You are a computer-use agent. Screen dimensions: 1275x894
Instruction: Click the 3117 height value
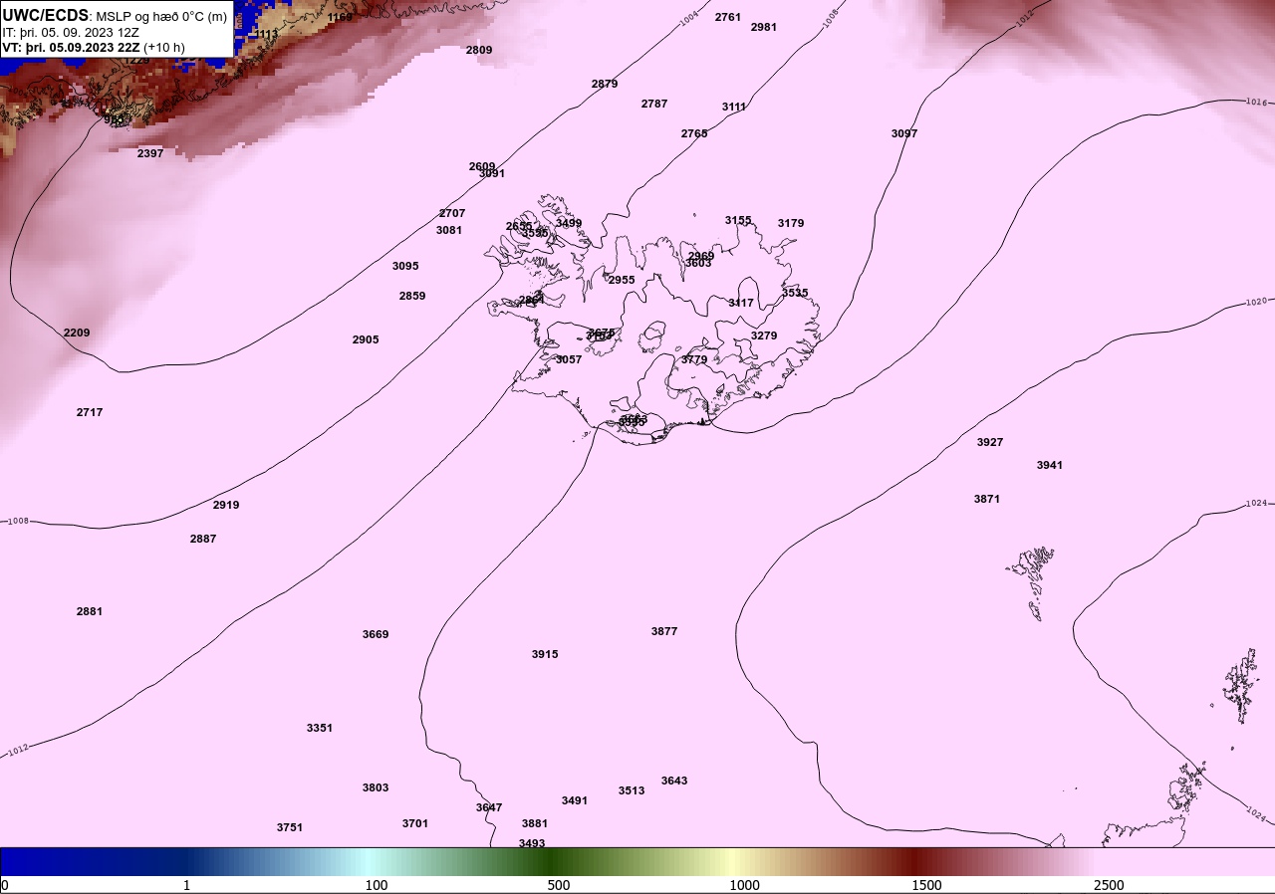[x=741, y=303]
